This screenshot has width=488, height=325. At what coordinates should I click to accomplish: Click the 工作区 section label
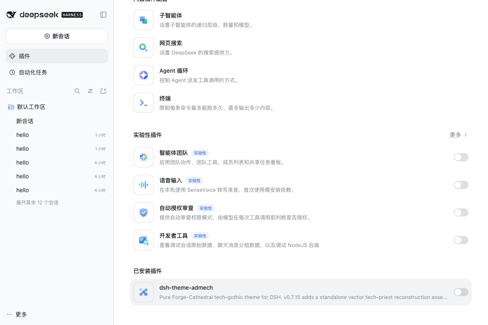point(15,91)
